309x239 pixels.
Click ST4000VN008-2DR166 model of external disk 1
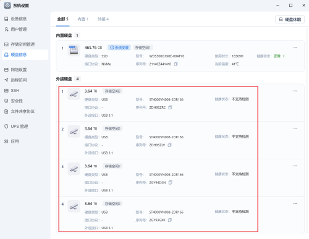(x=166, y=99)
